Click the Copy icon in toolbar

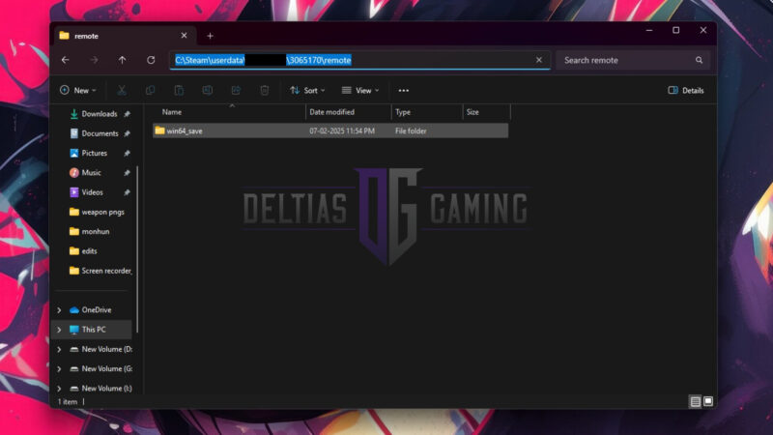150,90
